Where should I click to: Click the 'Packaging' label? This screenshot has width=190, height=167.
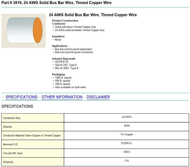pyautogui.click(x=59, y=75)
